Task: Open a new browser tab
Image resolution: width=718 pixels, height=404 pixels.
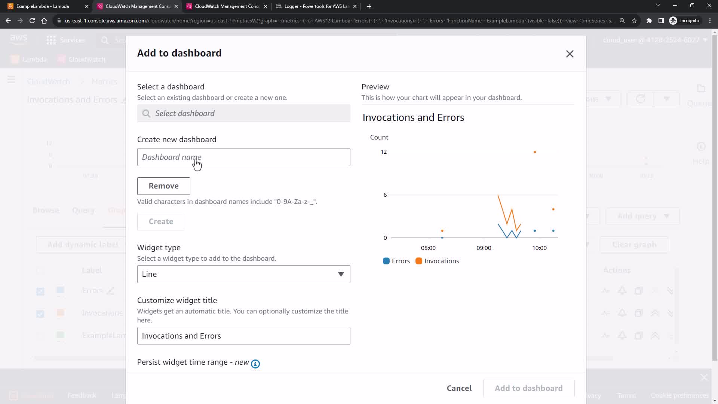Action: [369, 6]
